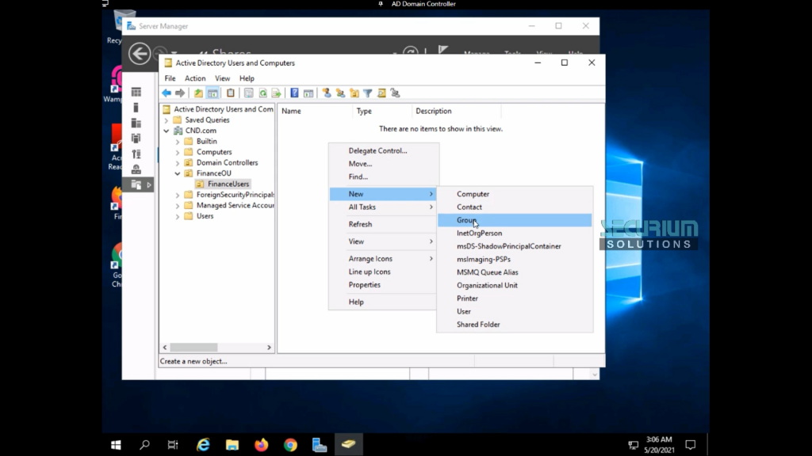Click the funnel Filter options icon
This screenshot has width=812, height=456.
tap(368, 93)
